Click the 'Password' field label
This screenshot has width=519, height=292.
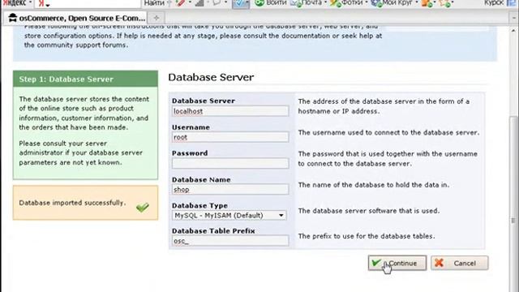(x=190, y=153)
